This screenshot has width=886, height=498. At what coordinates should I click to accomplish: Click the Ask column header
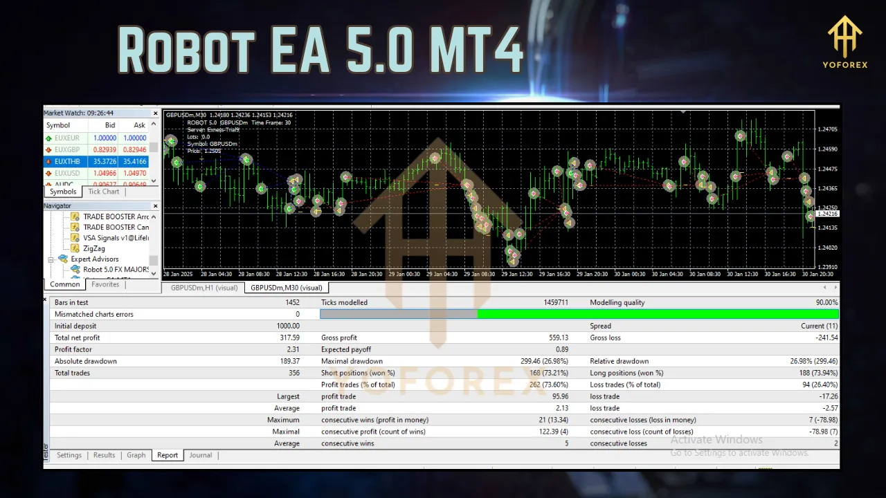click(134, 125)
